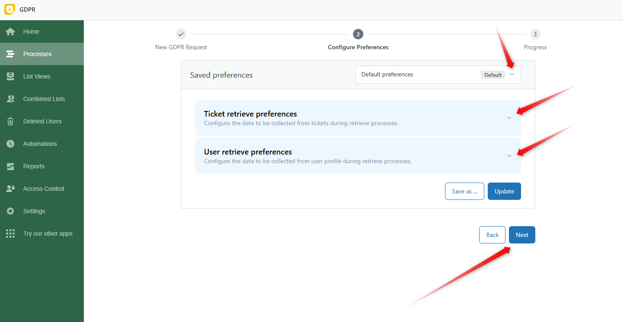Go to Access Control
623x322 pixels.
[42, 189]
